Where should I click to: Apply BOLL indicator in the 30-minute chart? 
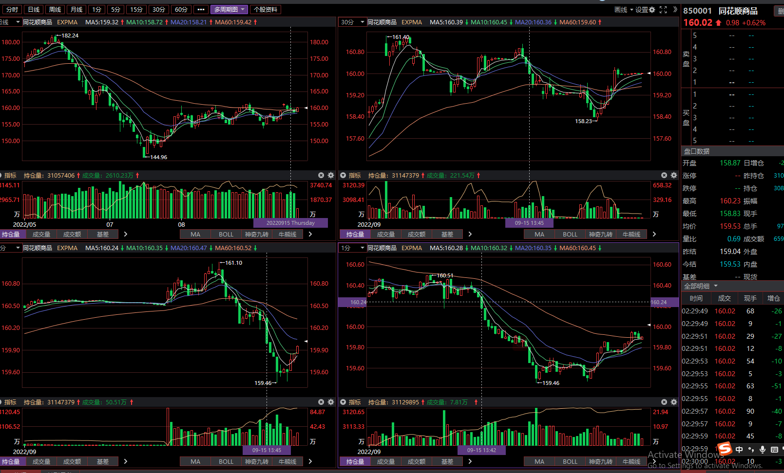pyautogui.click(x=570, y=235)
